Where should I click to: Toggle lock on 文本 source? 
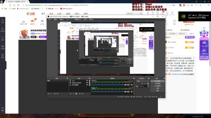point(89,81)
